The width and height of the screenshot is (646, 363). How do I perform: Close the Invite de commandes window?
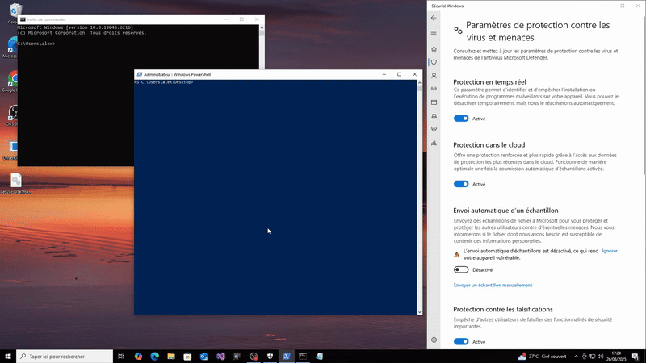257,19
